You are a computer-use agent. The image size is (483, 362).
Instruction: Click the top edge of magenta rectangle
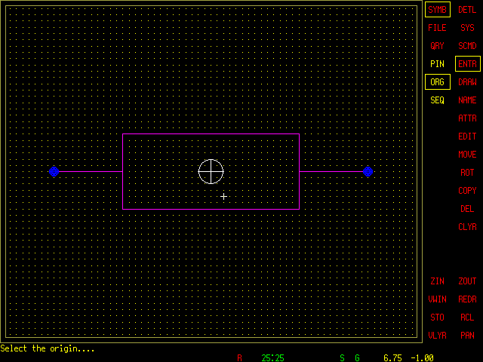[211, 134]
